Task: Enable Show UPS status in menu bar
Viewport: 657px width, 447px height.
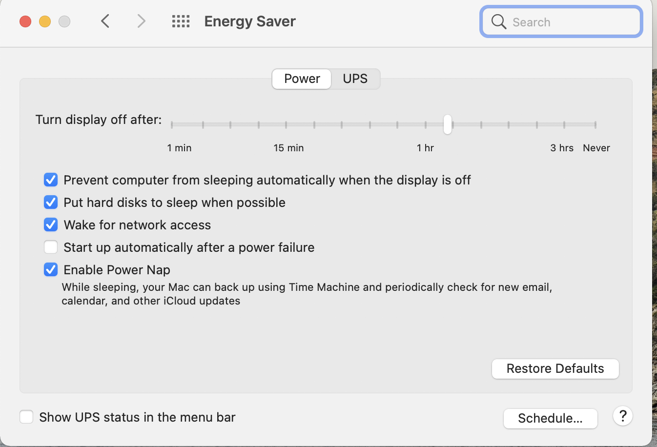Action: pos(26,417)
